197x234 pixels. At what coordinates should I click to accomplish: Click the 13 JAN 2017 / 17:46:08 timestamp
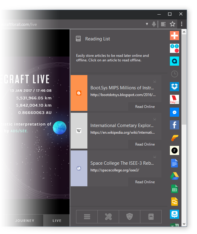(31, 91)
